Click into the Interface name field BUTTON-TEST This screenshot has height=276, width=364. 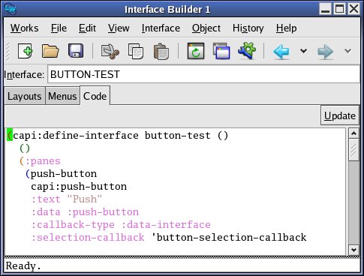203,74
